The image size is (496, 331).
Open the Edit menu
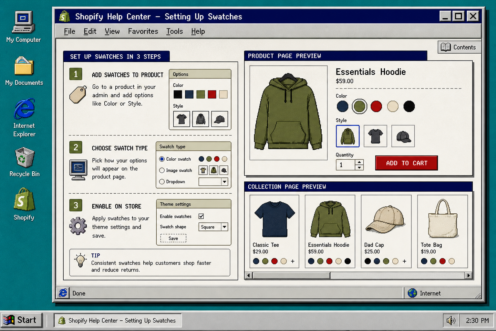(90, 31)
